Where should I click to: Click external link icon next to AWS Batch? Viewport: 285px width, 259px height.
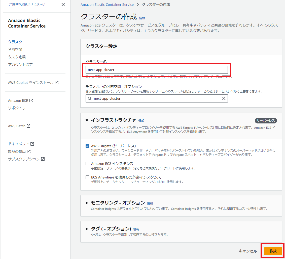click(28, 126)
